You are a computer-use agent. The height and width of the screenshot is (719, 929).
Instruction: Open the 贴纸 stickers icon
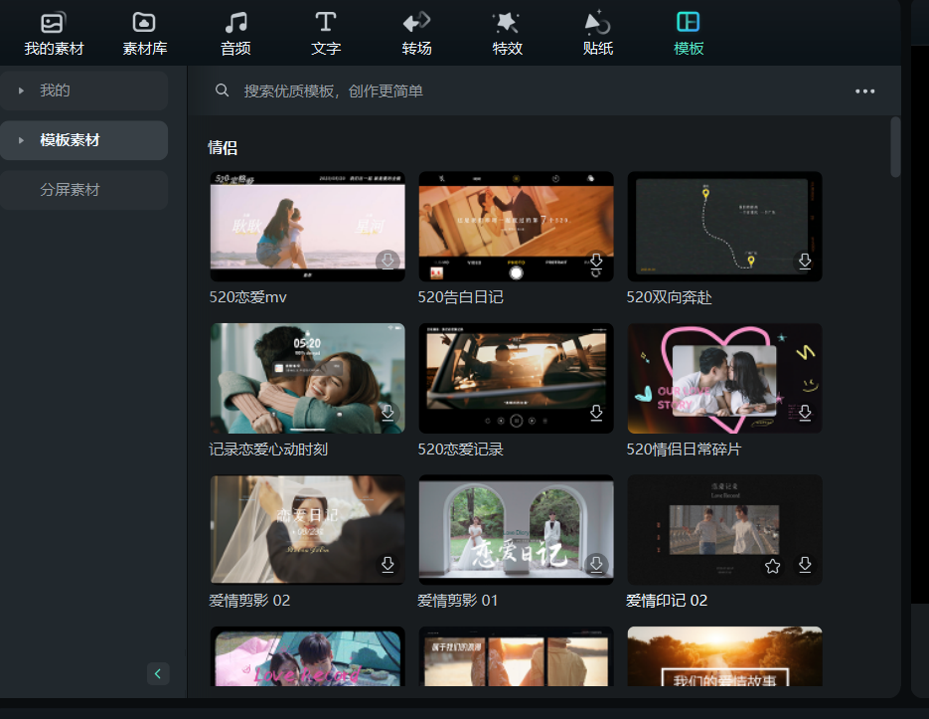(597, 23)
